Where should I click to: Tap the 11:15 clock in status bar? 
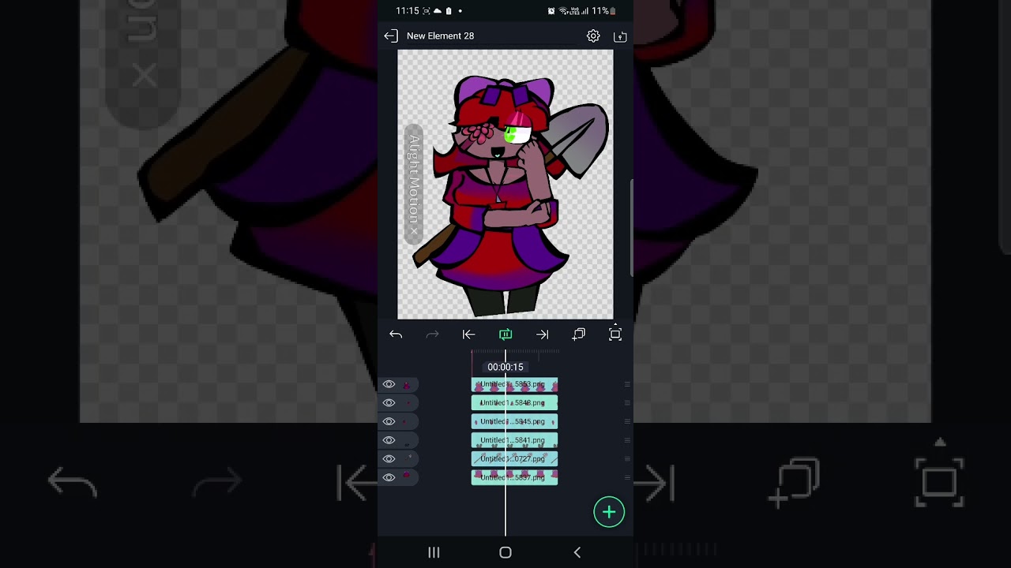(x=408, y=11)
